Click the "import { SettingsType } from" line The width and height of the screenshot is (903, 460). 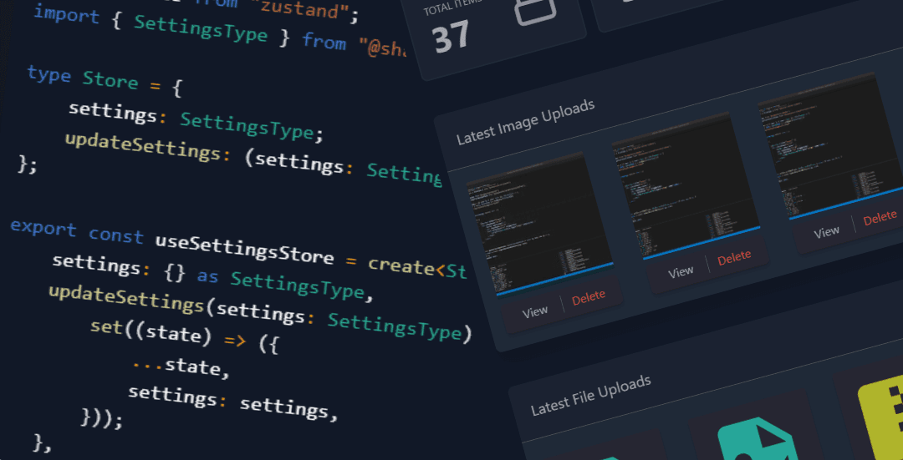(219, 32)
